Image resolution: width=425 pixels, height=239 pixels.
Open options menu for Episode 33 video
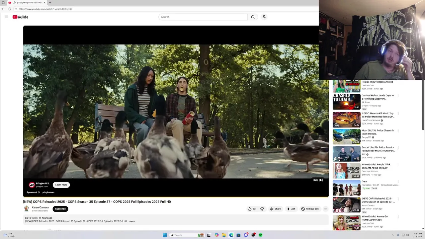pos(398,199)
